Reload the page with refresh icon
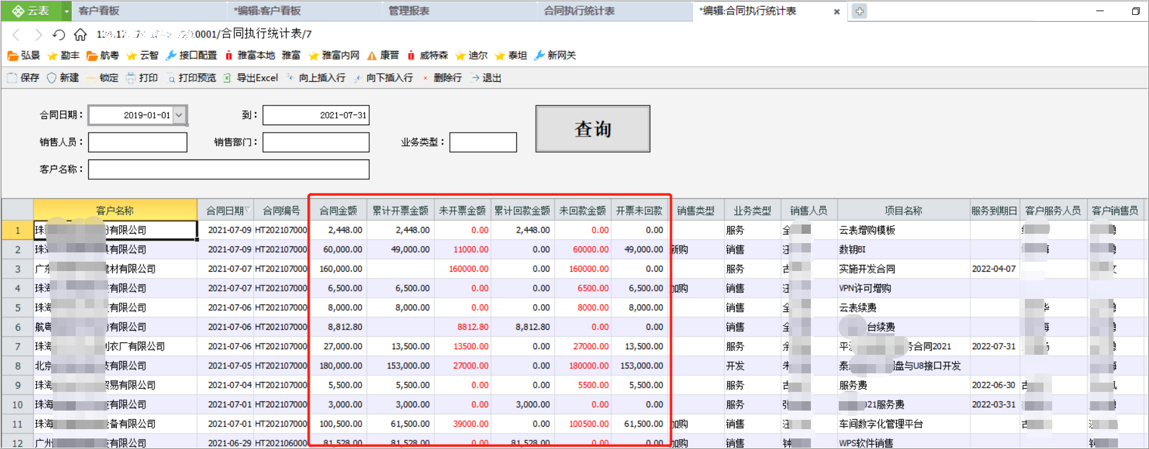Screen dimensions: 1149x449 tap(58, 34)
